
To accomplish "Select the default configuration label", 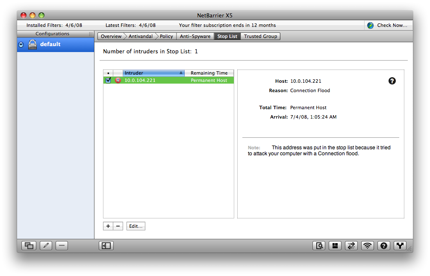I will tap(50, 44).
